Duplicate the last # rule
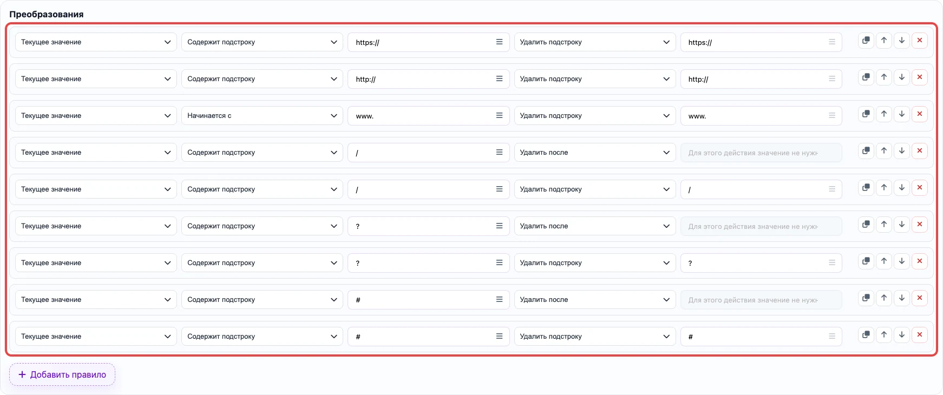The height and width of the screenshot is (395, 943). coord(866,335)
